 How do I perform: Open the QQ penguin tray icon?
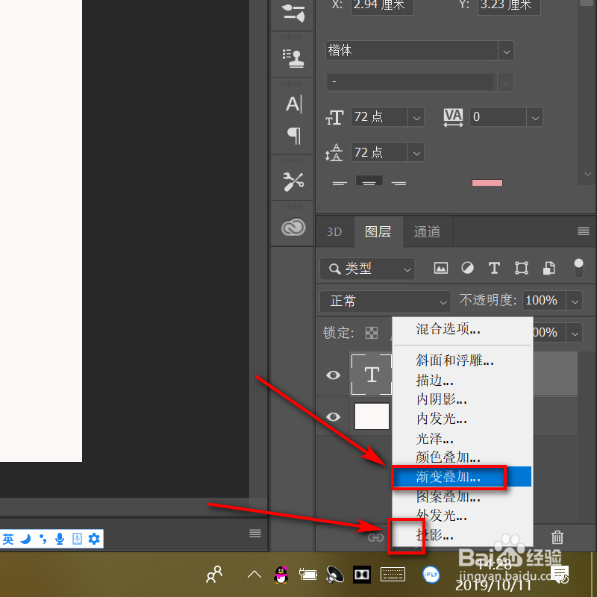tap(281, 575)
